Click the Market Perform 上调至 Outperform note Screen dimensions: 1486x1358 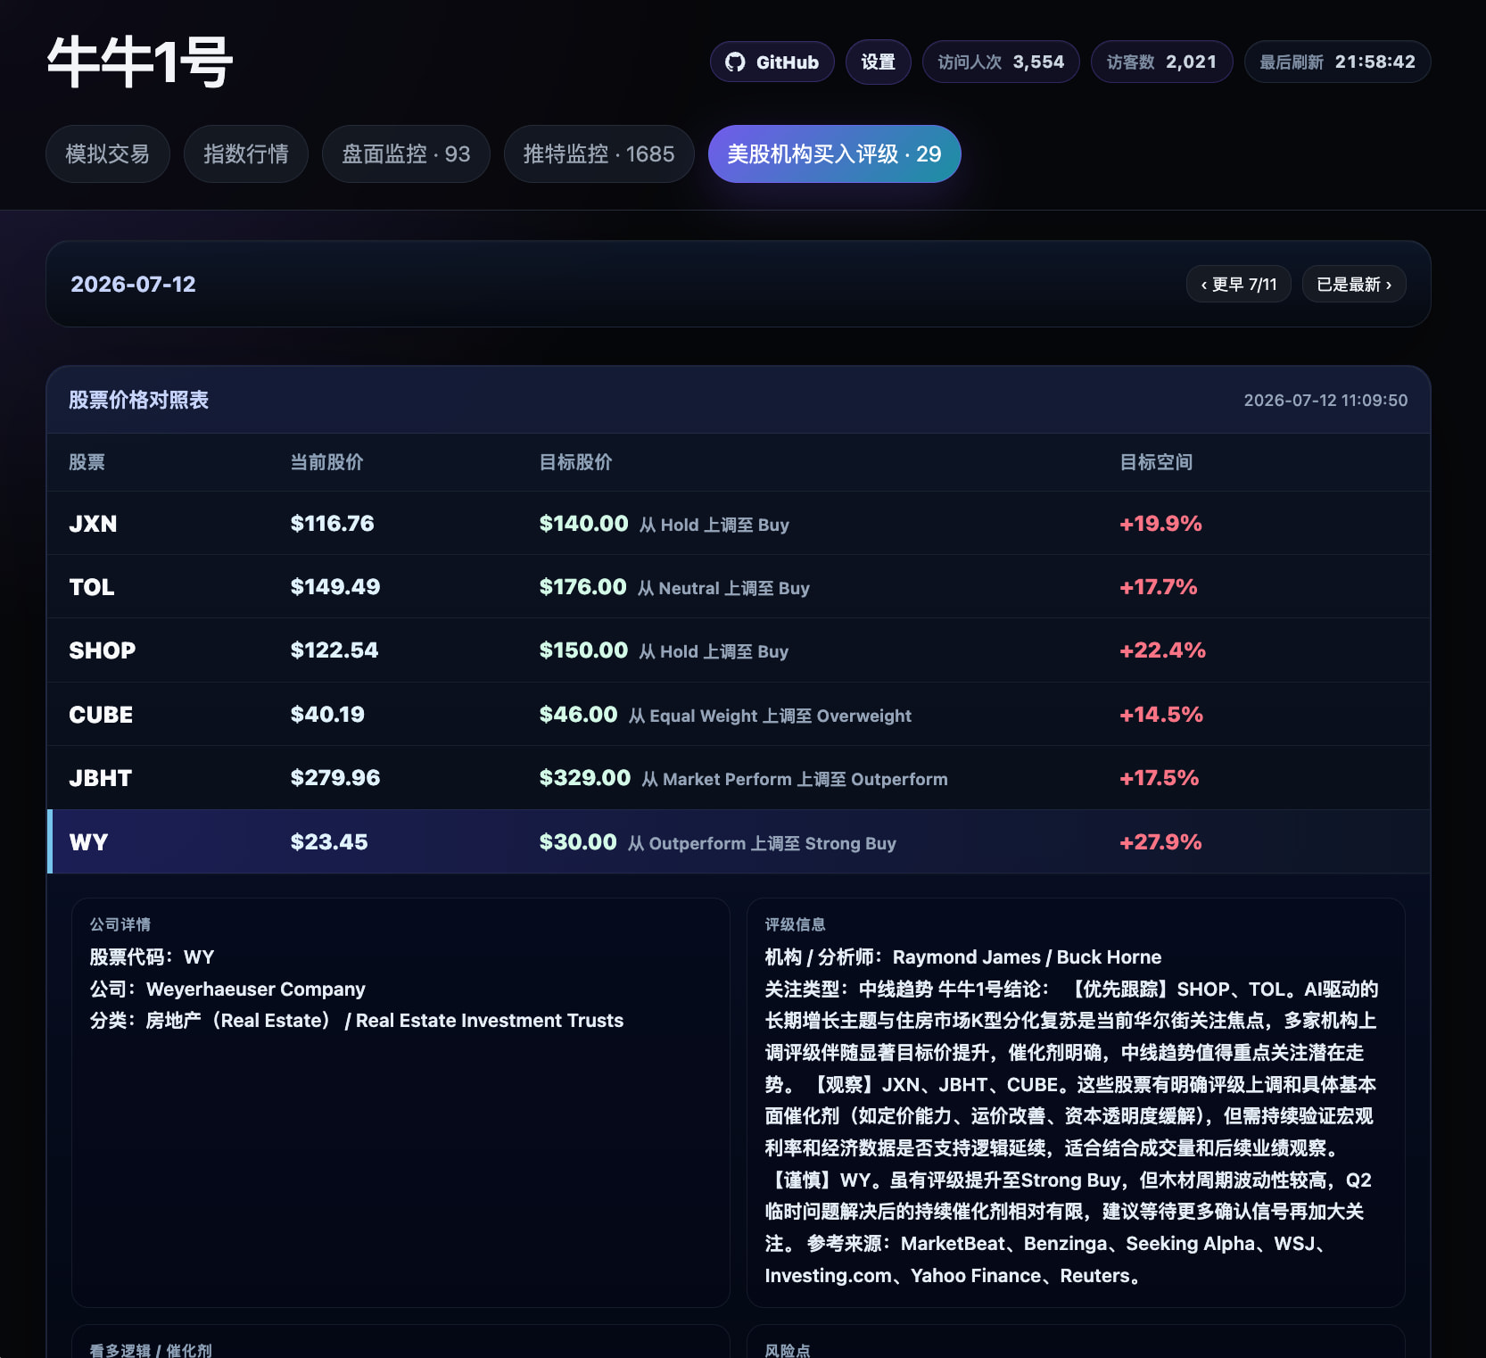[x=795, y=779]
